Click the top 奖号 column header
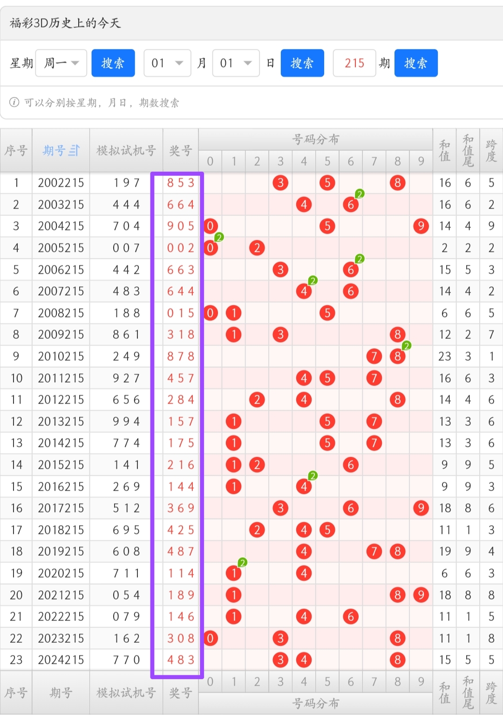This screenshot has height=721, width=503. coord(181,150)
